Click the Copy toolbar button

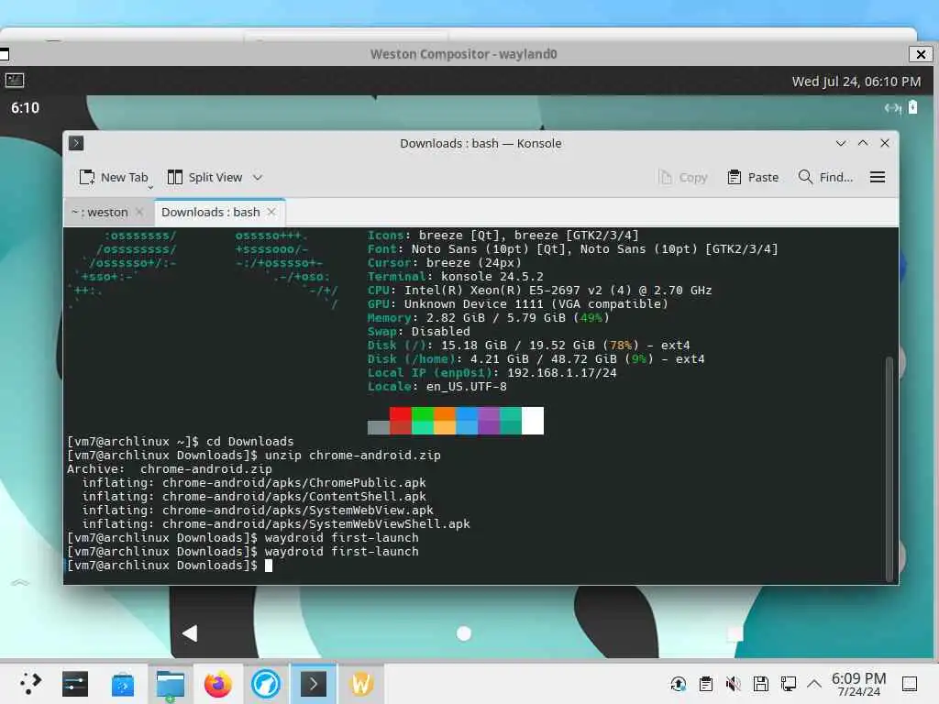tap(682, 177)
